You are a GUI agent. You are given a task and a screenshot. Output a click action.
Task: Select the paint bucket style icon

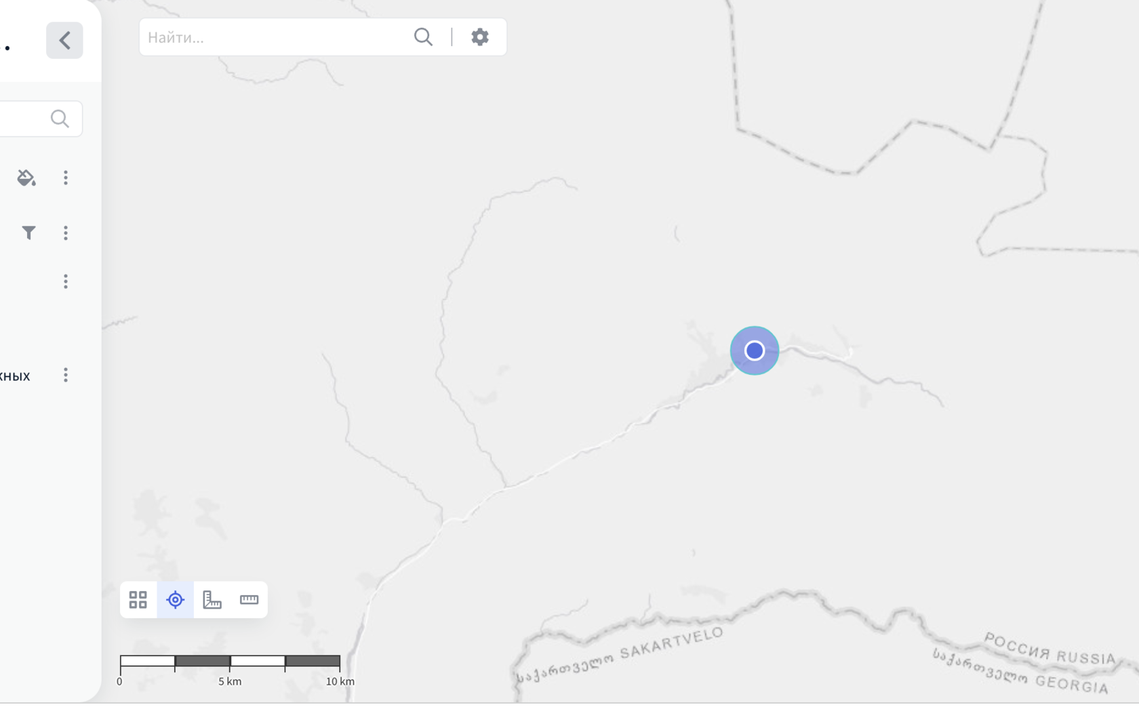[x=26, y=178]
